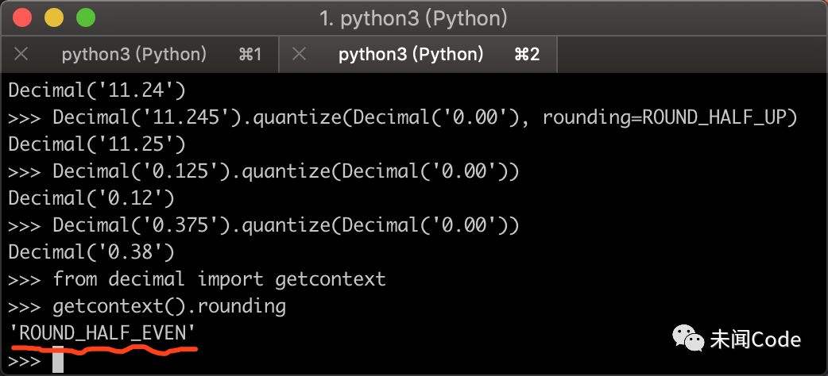Click the window title '1. python3 (Python)'
Viewport: 828px width, 376px height.
tap(413, 17)
